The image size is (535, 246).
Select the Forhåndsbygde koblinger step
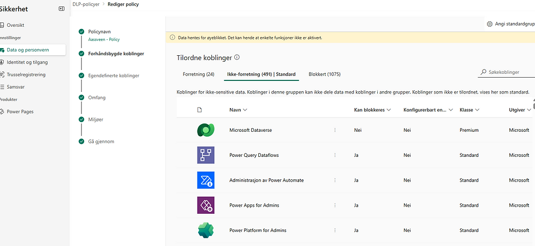pyautogui.click(x=116, y=54)
